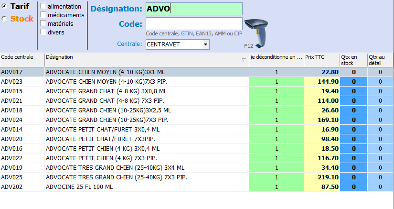Select the Stock radio button
Screen dimensions: 394x209
coord(4,19)
